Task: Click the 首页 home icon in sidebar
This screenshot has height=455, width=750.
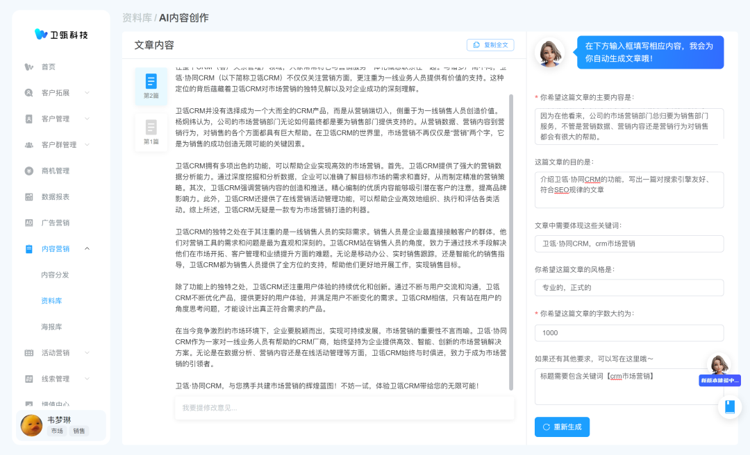Action: (x=29, y=67)
